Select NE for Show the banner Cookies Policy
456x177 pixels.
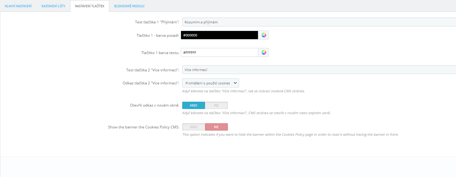pyautogui.click(x=216, y=127)
